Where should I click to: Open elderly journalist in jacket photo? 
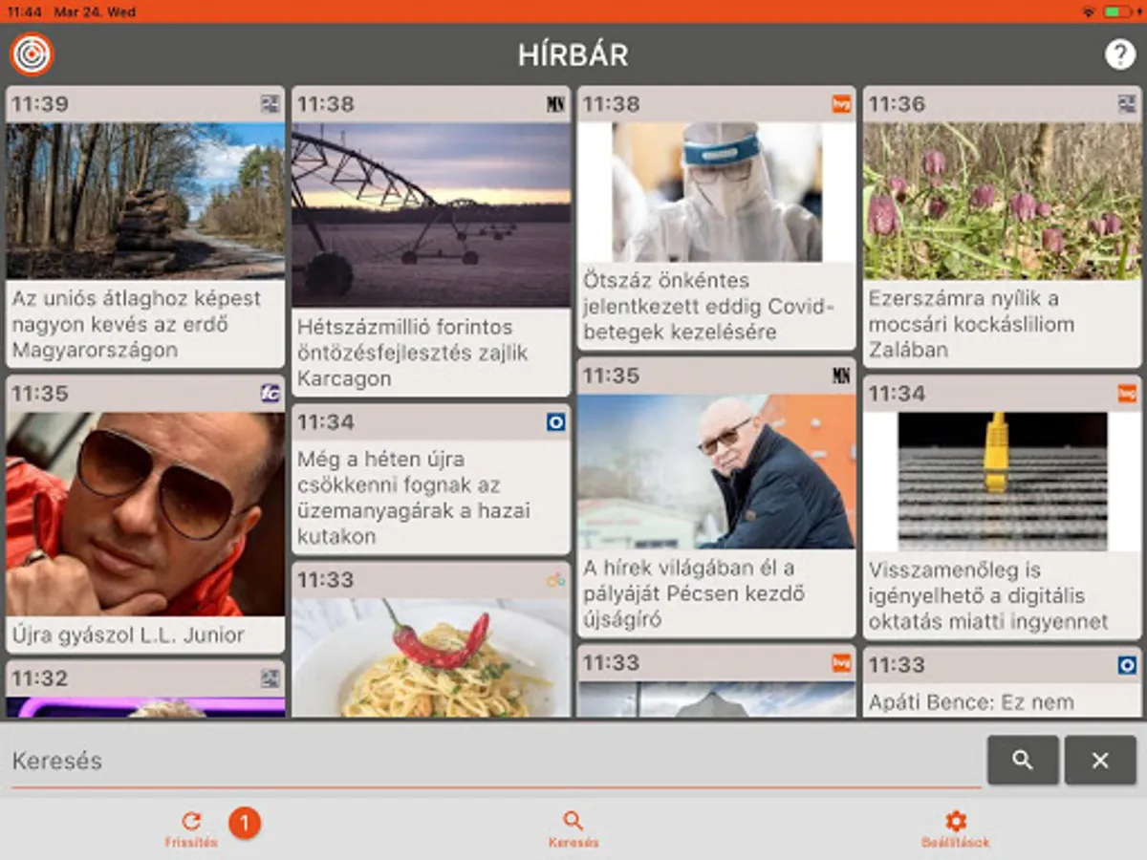(717, 472)
